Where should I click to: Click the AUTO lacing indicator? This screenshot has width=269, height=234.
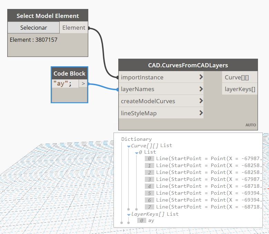251,125
